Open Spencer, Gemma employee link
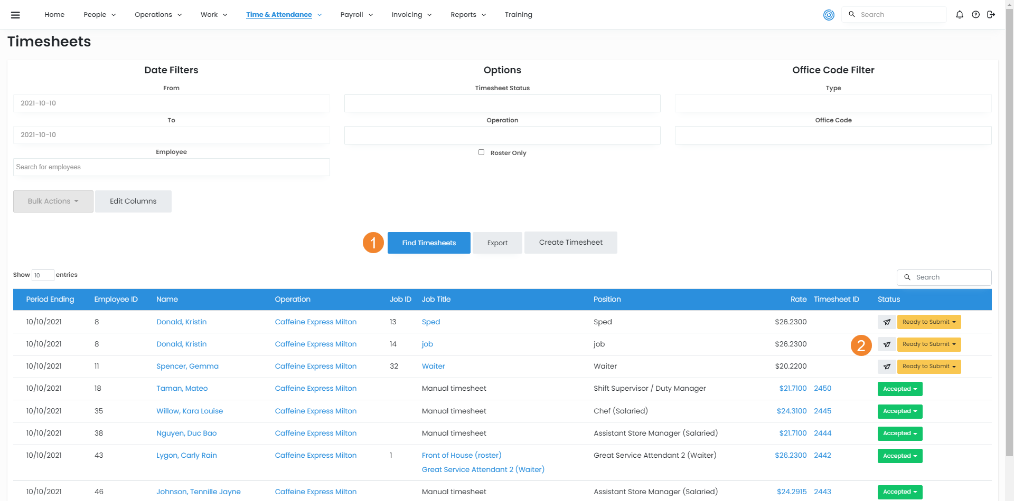Viewport: 1014px width, 501px height. [187, 367]
